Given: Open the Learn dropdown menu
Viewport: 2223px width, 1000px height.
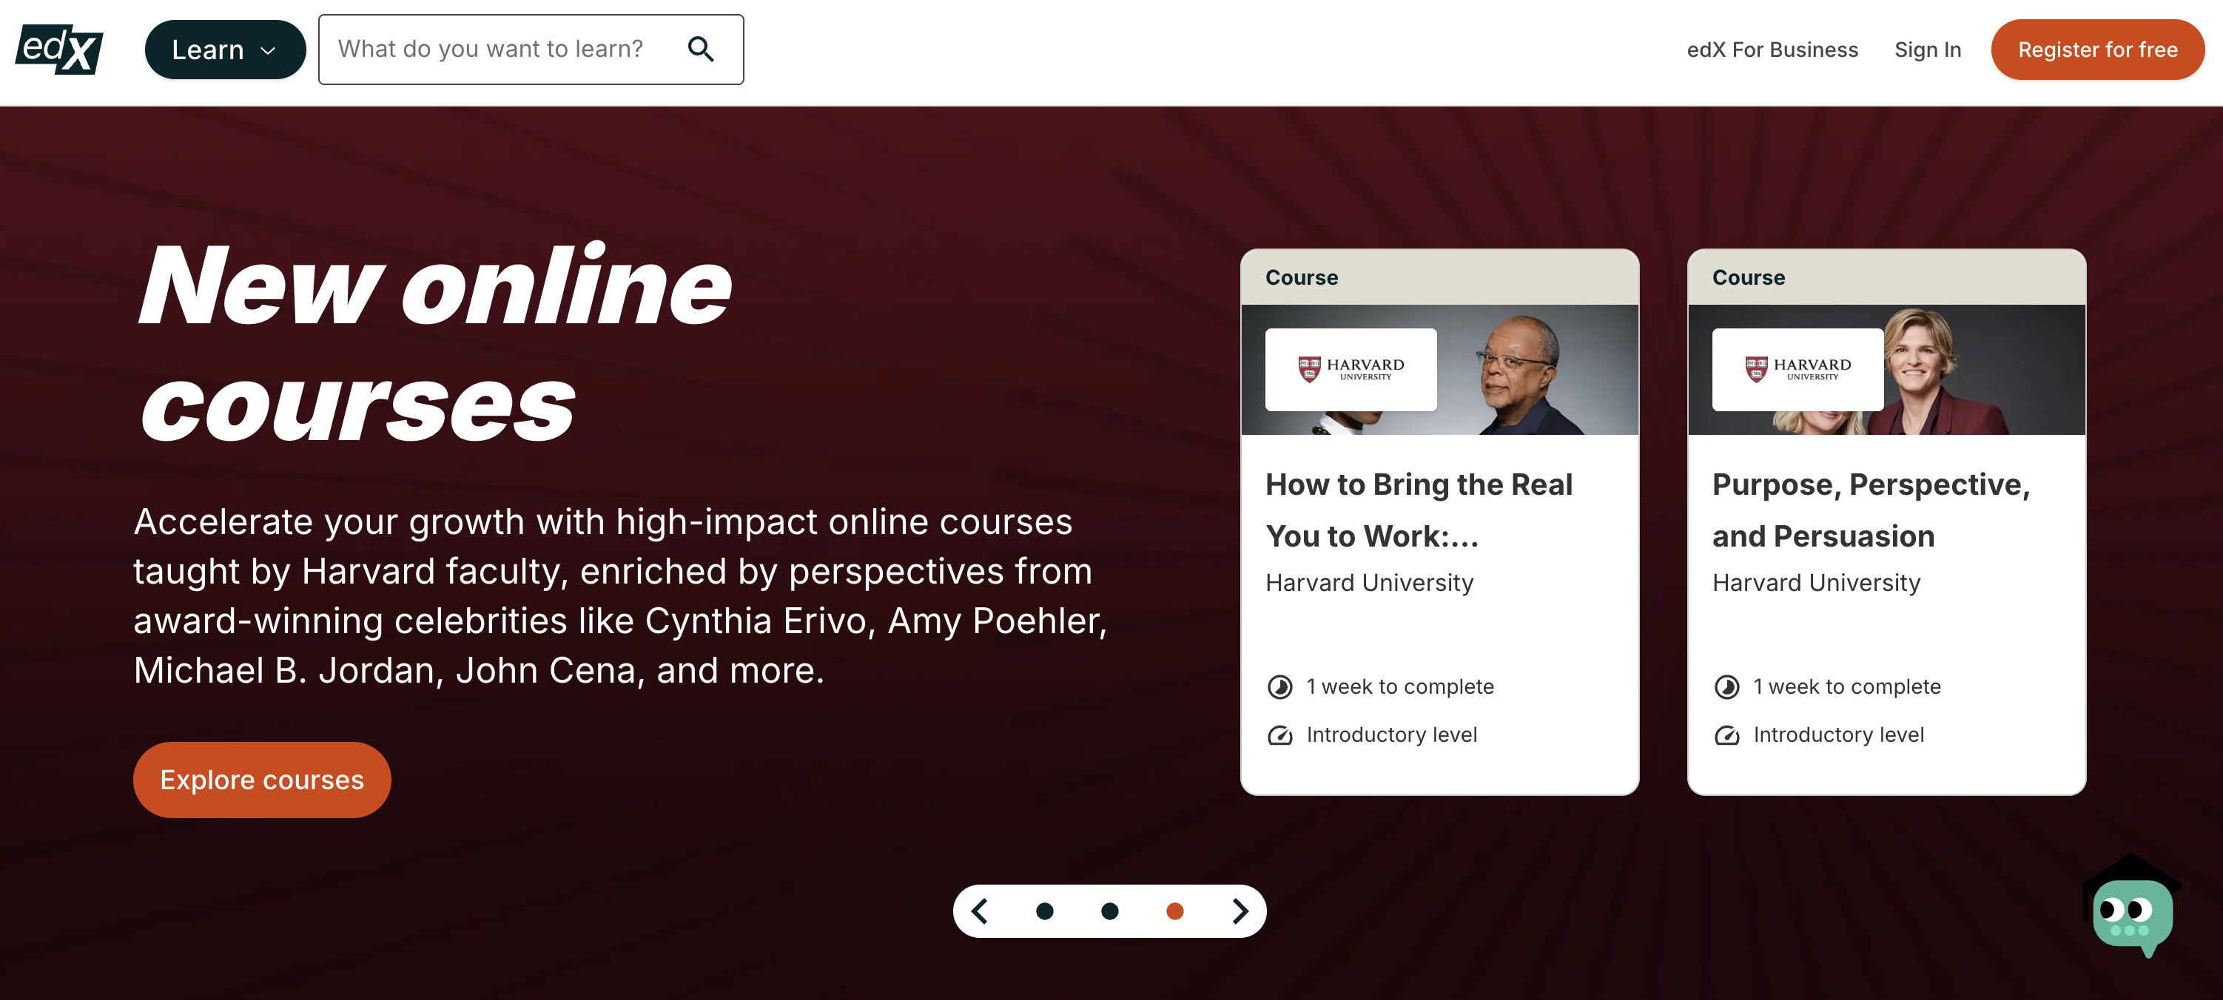Looking at the screenshot, I should point(224,50).
